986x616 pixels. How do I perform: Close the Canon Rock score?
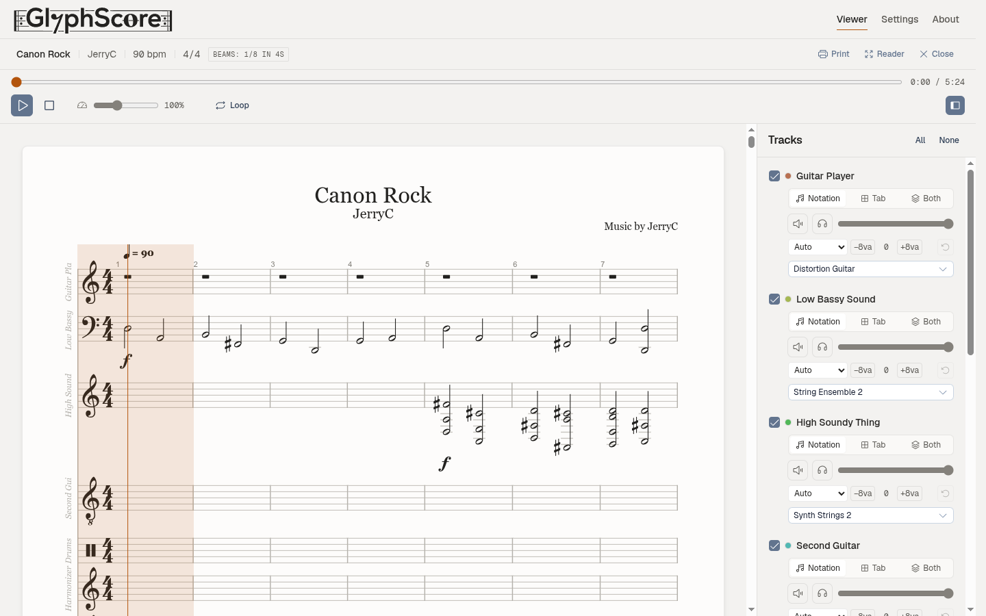coord(936,54)
